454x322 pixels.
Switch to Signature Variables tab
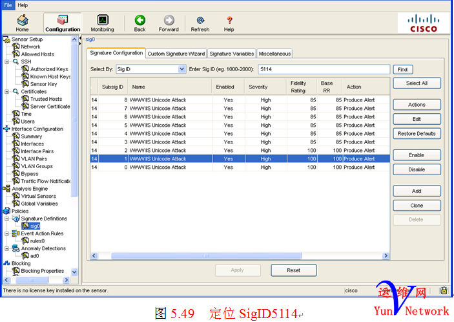click(x=232, y=54)
